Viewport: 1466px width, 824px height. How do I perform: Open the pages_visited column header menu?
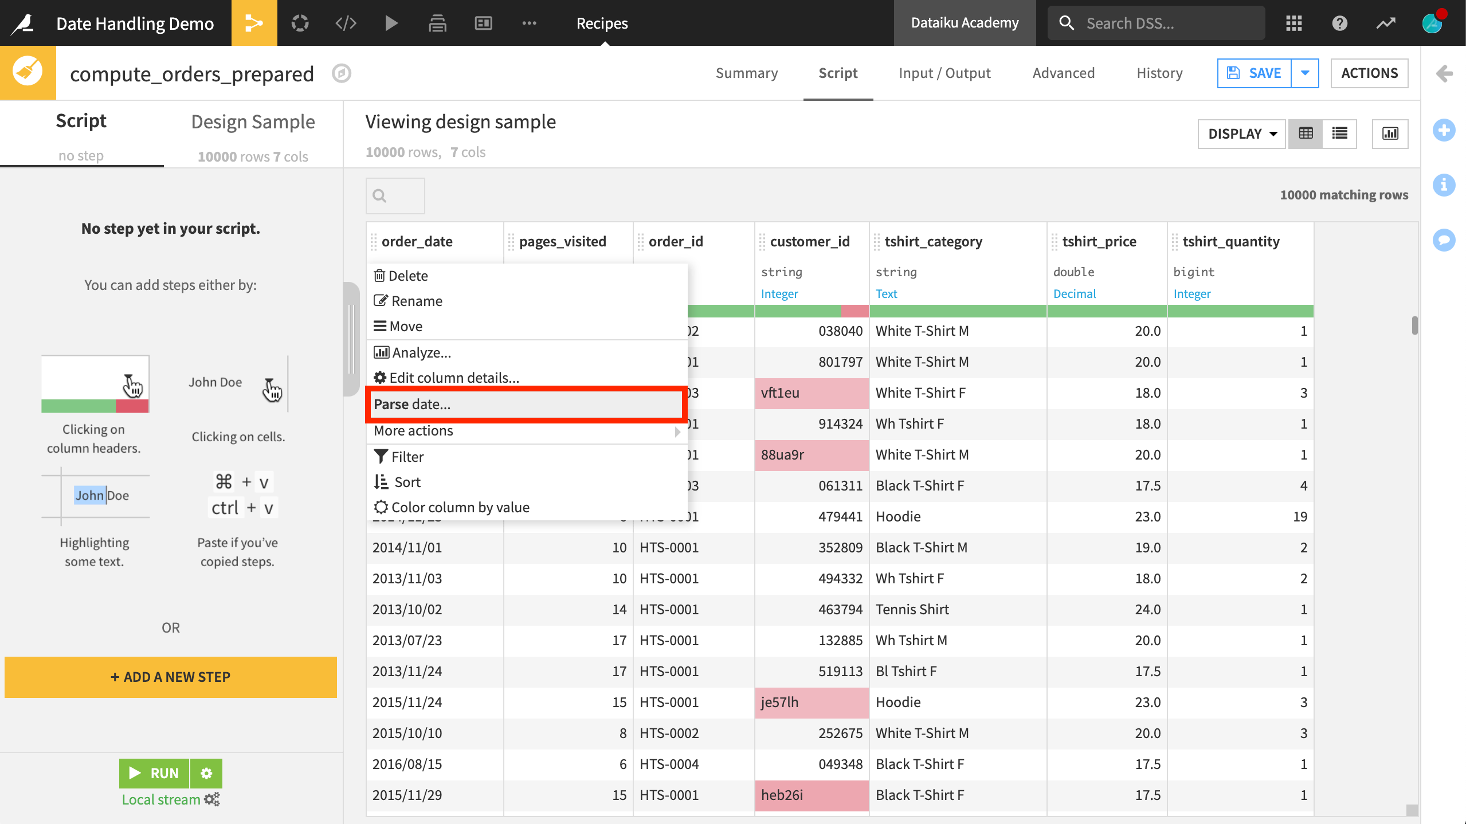tap(562, 242)
